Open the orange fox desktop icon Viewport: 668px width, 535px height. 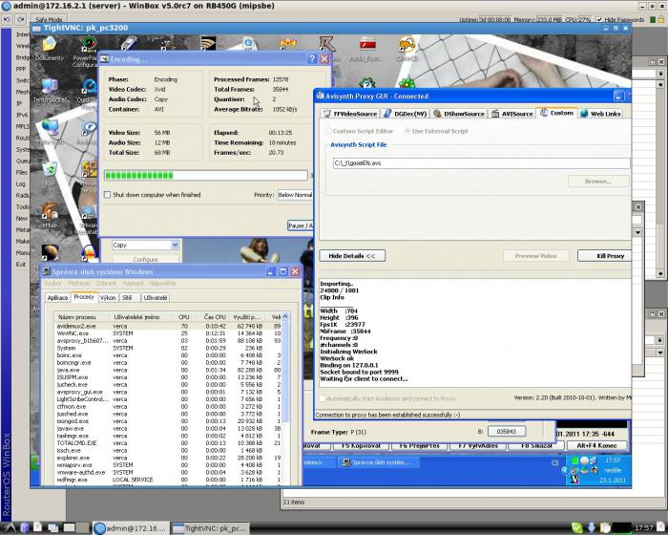point(407,44)
